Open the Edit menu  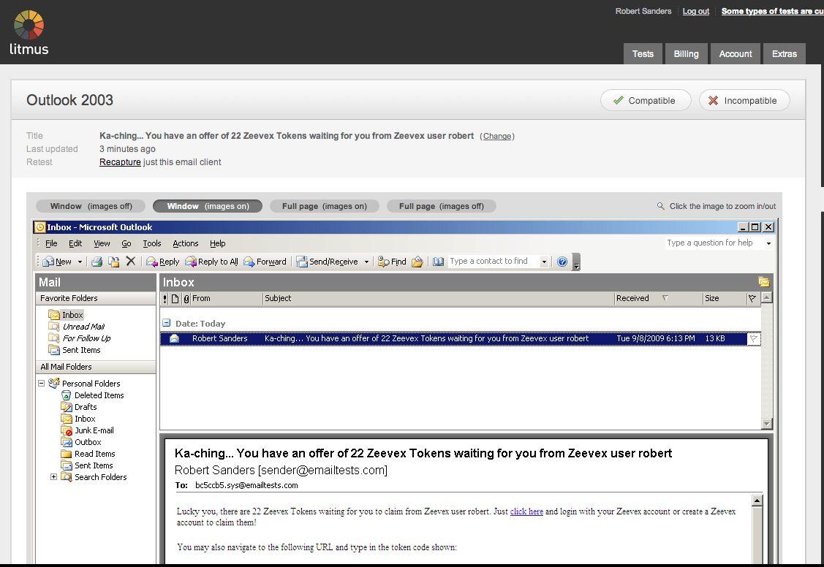point(75,243)
